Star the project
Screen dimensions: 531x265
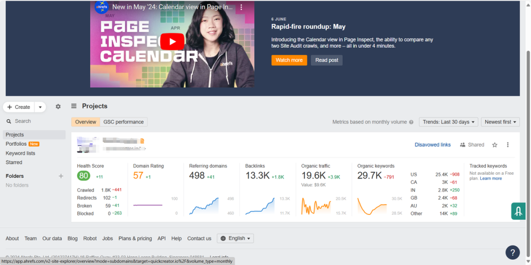(x=495, y=145)
